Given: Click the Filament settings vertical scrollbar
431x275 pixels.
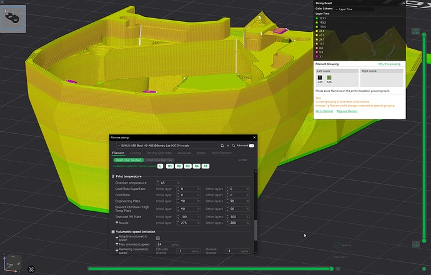Looking at the screenshot, I should (x=255, y=230).
